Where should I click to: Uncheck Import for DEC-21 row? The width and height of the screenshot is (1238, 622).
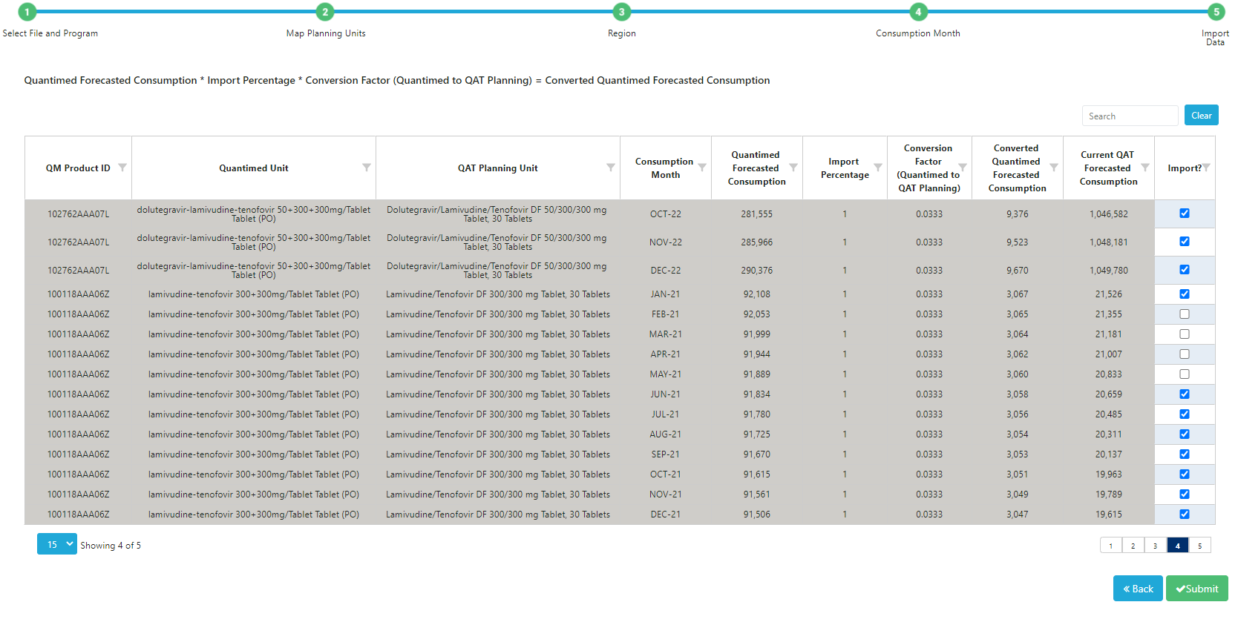[1185, 515]
